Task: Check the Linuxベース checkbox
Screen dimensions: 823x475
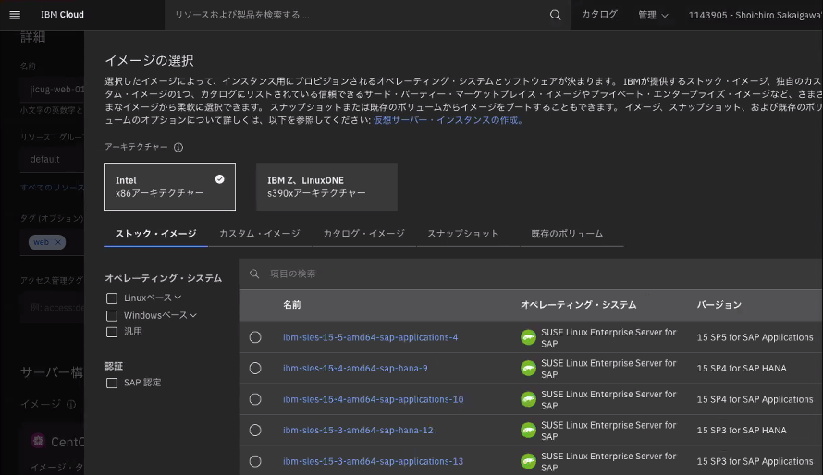Action: pos(112,298)
